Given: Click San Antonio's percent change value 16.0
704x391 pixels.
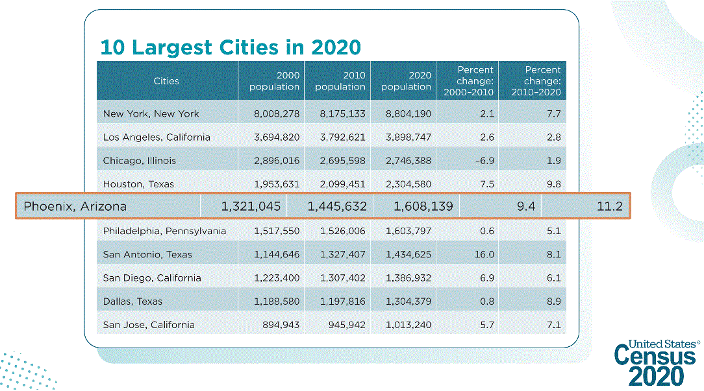Looking at the screenshot, I should pyautogui.click(x=484, y=254).
